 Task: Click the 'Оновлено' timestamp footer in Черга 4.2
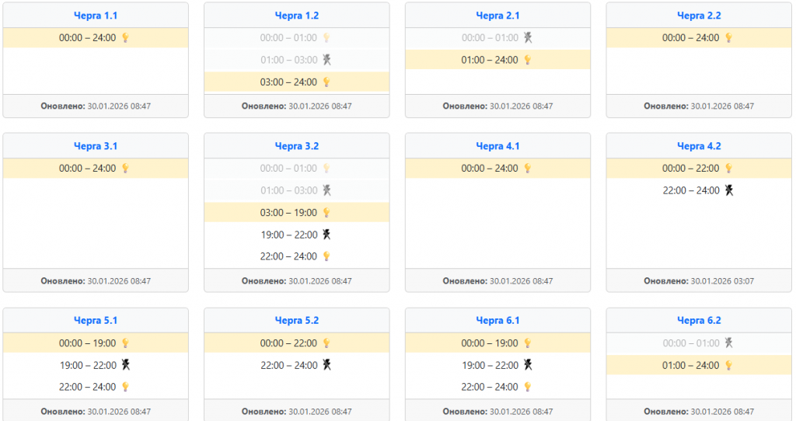tap(699, 281)
